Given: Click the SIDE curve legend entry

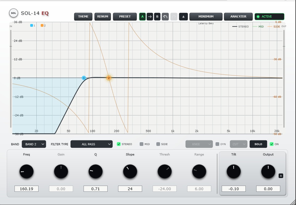Looking at the screenshot, I should [x=274, y=26].
